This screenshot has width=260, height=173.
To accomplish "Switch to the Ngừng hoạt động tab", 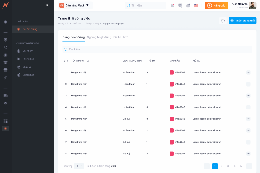I will pyautogui.click(x=99, y=37).
